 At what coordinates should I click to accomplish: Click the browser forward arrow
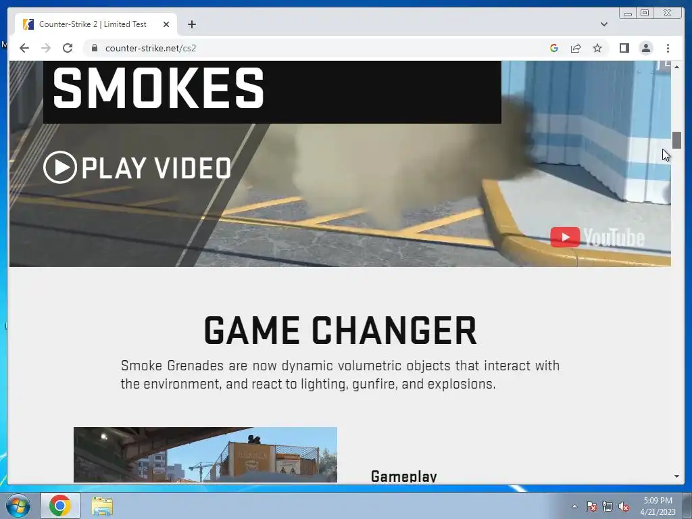pos(46,48)
